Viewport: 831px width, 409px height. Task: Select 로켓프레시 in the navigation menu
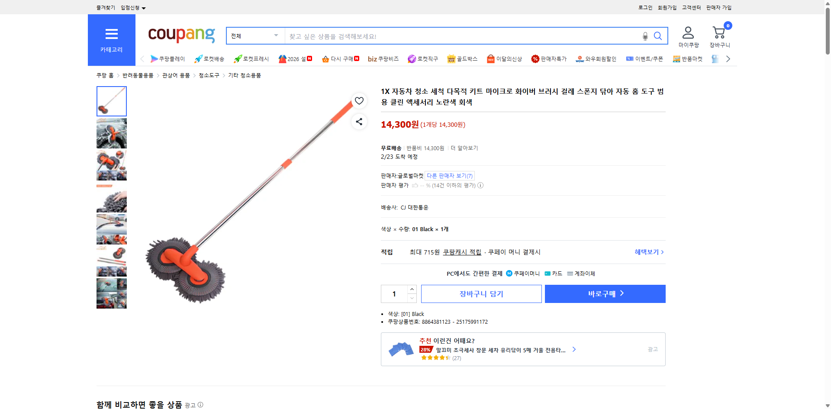(250, 59)
